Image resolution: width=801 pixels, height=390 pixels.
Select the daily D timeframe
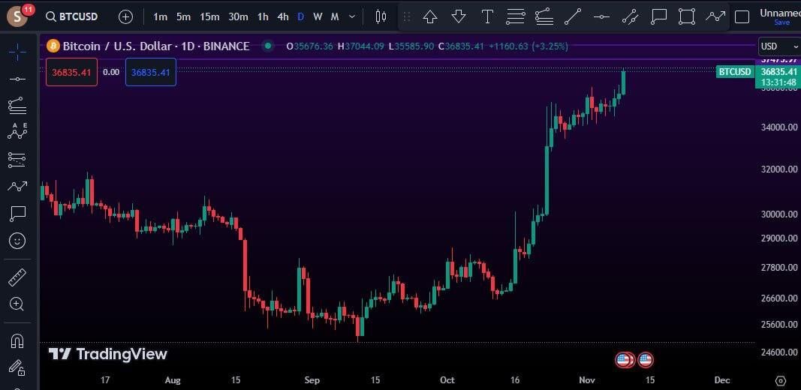pyautogui.click(x=301, y=16)
